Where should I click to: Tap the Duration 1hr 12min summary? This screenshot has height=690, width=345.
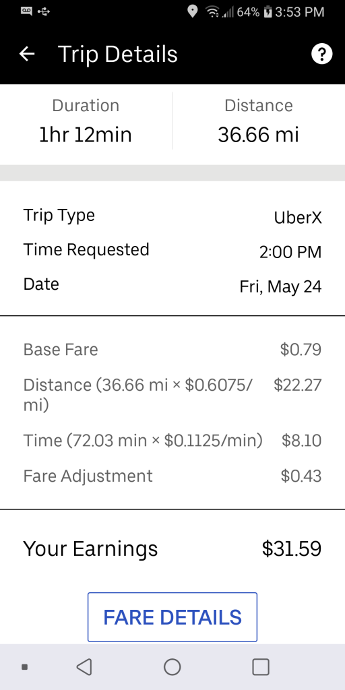coord(86,121)
